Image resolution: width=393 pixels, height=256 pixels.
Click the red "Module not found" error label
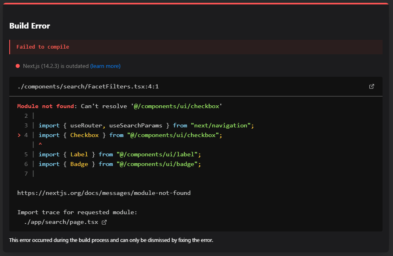(x=45, y=106)
